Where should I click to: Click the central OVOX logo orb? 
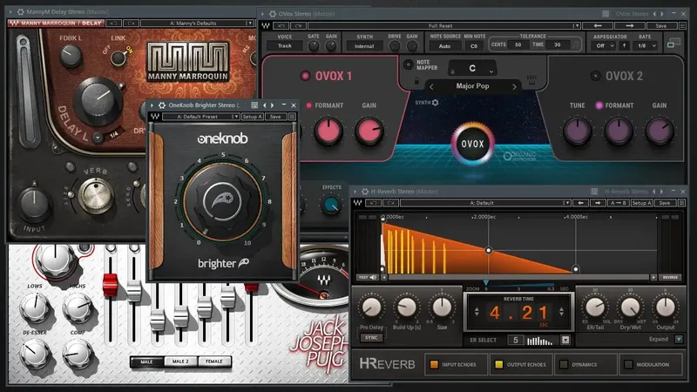pyautogui.click(x=472, y=144)
